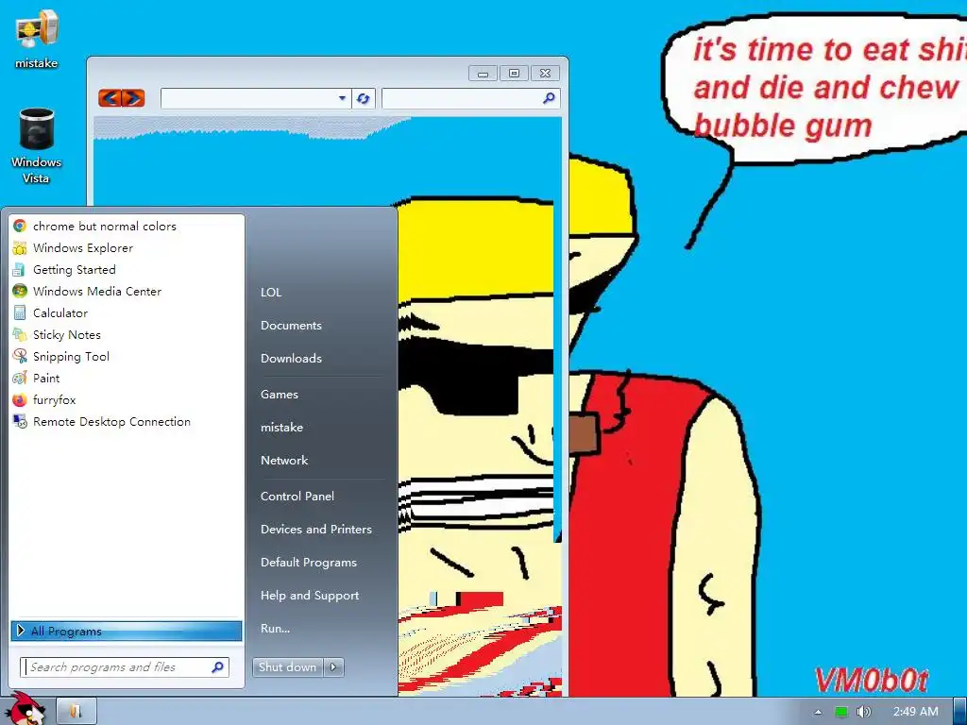The height and width of the screenshot is (725, 967).
Task: Launch the Snipping Tool icon
Action: coord(20,356)
